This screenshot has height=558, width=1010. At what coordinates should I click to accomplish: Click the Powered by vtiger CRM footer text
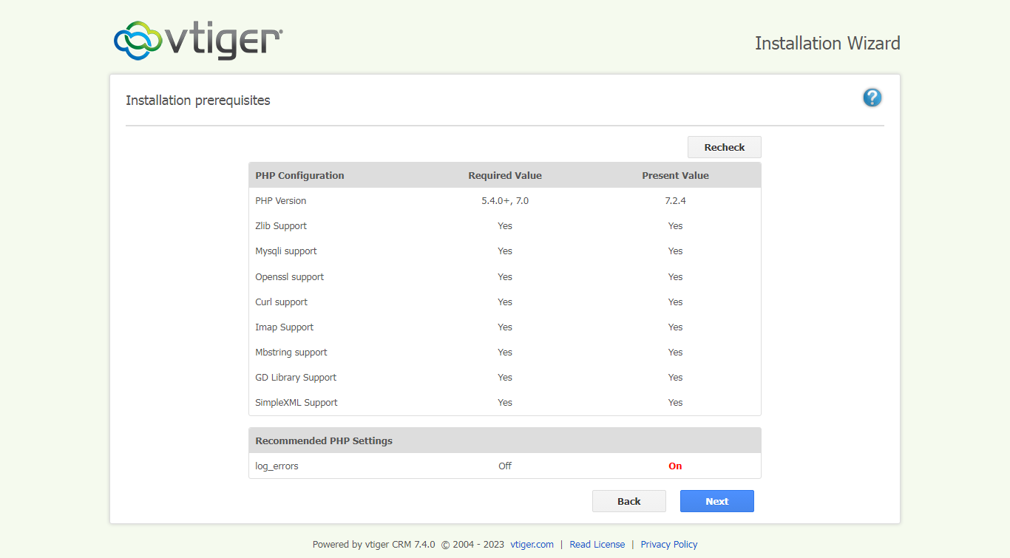click(x=373, y=544)
